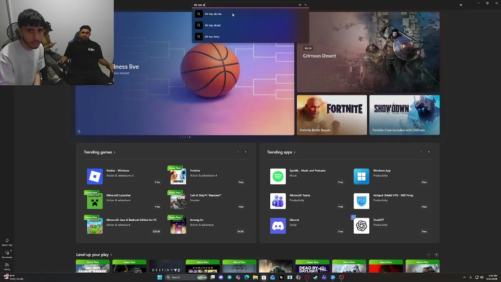The image size is (501, 282).
Task: Open Downloads in Store sidebar
Action: pyautogui.click(x=7, y=254)
